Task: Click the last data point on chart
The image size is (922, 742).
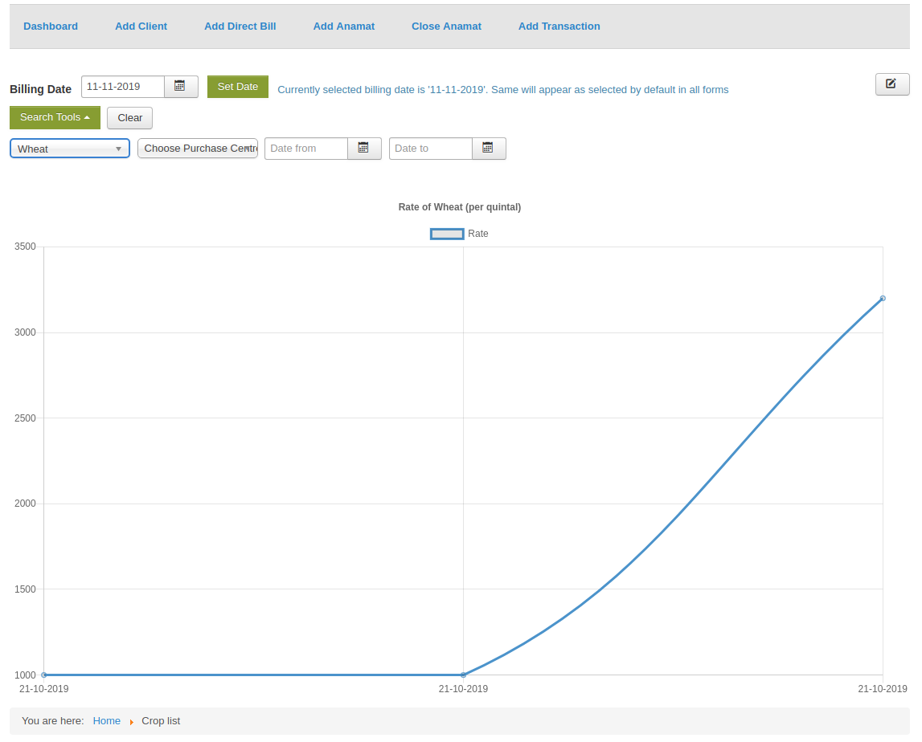Action: click(883, 298)
